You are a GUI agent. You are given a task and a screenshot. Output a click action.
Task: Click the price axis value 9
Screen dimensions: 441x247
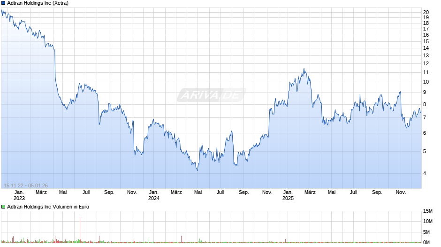pos(425,93)
